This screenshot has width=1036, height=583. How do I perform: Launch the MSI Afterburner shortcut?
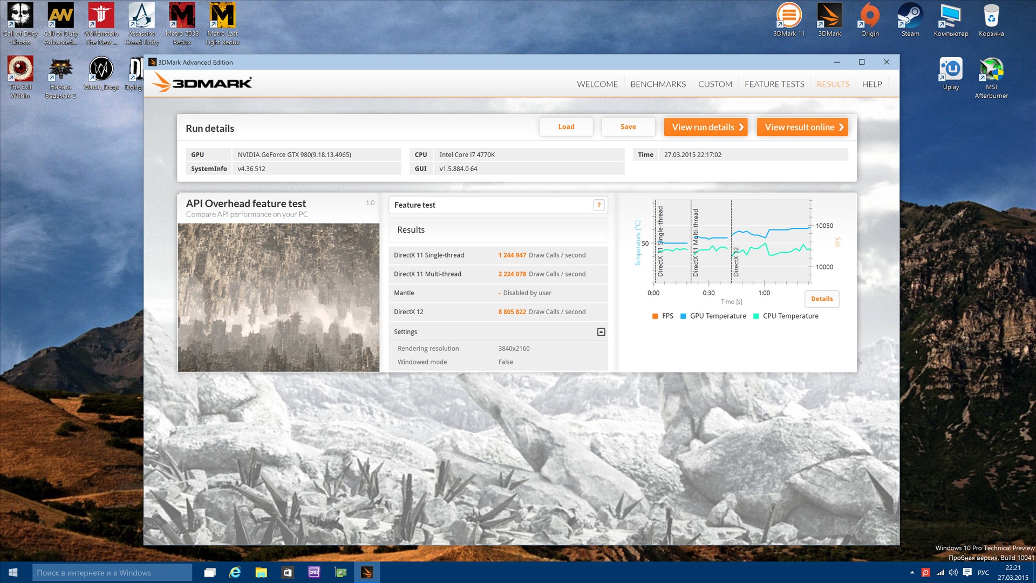[x=991, y=70]
